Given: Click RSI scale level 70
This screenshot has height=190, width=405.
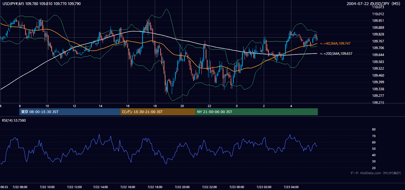Looking at the screenshot, I should click(x=374, y=136).
